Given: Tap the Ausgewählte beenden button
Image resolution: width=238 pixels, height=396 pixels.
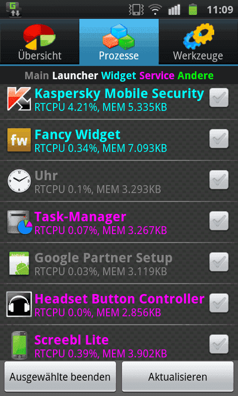Looking at the screenshot, I should (x=60, y=377).
